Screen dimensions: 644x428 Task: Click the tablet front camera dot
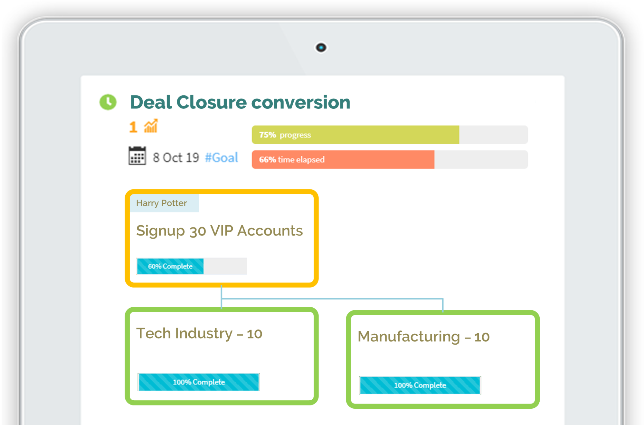[321, 48]
